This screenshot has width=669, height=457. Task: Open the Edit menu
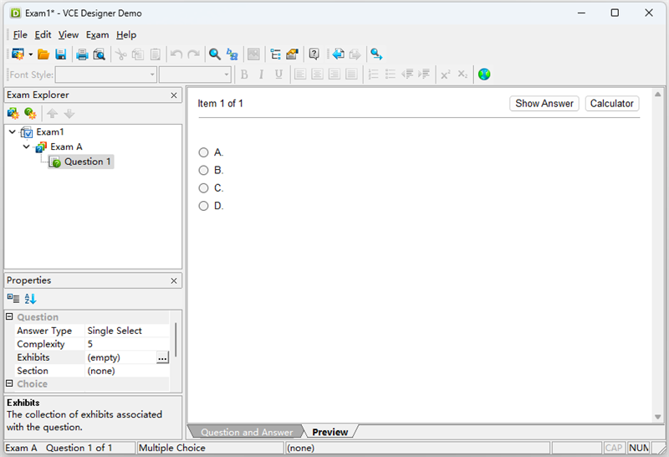point(43,35)
